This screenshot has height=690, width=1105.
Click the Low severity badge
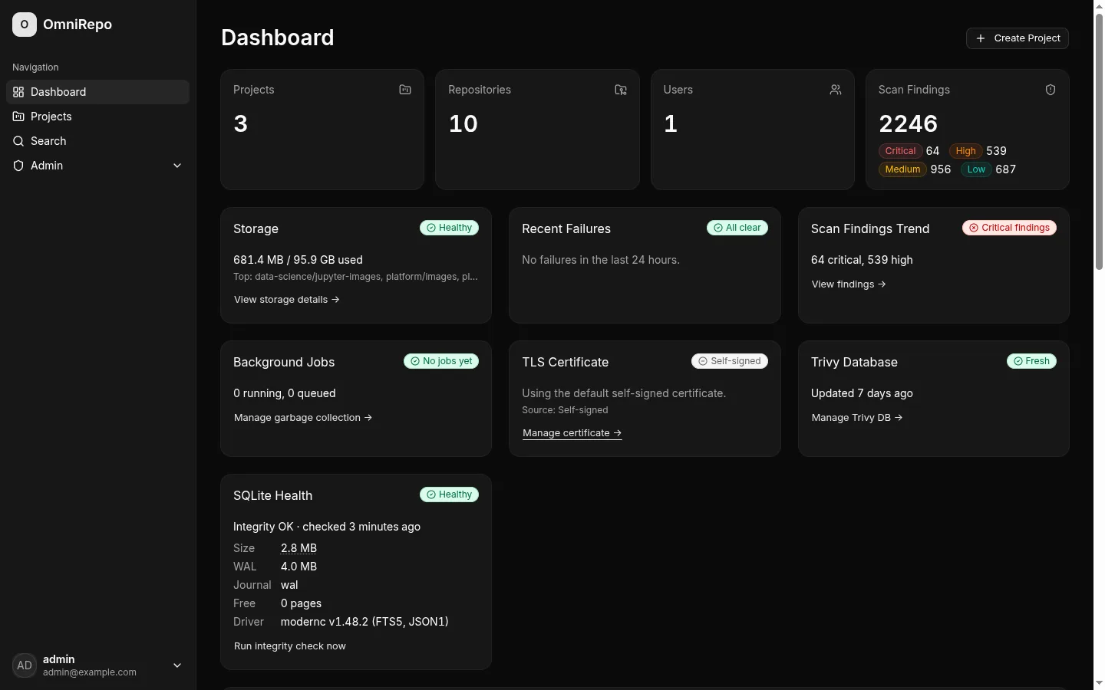(976, 169)
